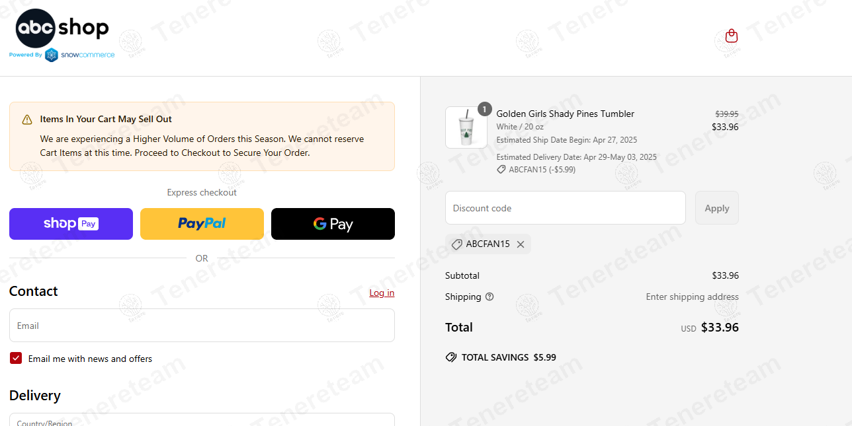
Task: Click the ABC Shop logo
Action: pyautogui.click(x=62, y=28)
